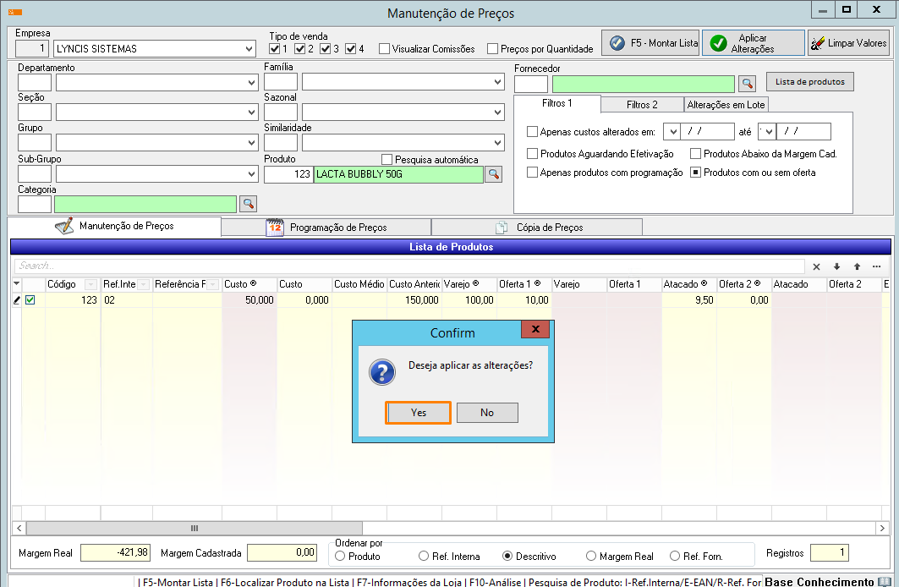Click the product list down arrow icon
The image size is (899, 587).
coord(836,266)
